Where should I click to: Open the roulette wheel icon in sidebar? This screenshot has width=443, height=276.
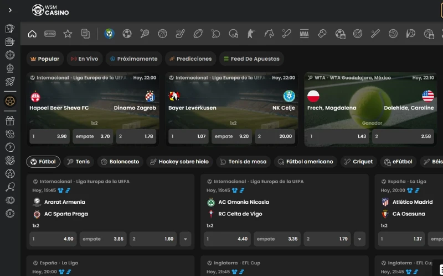(x=10, y=55)
